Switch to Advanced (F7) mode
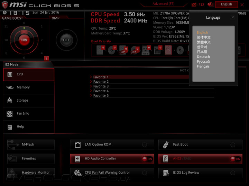Screen dimensions: 249x186 click(x=163, y=4)
